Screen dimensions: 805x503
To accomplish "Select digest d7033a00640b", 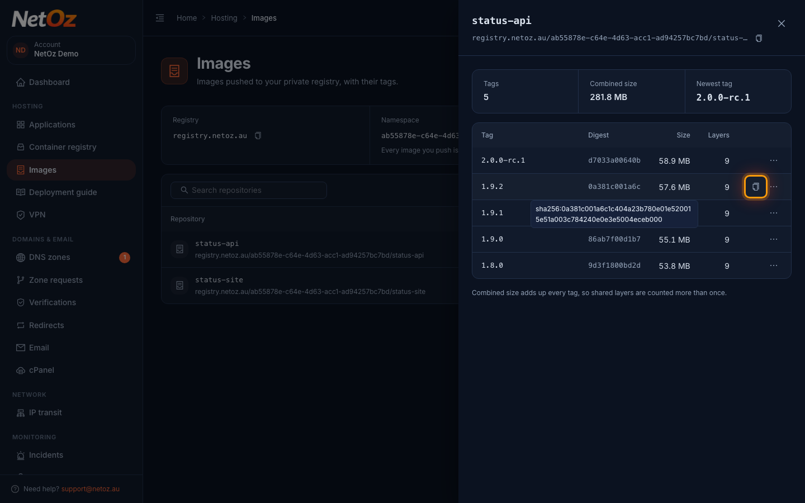I will click(614, 160).
